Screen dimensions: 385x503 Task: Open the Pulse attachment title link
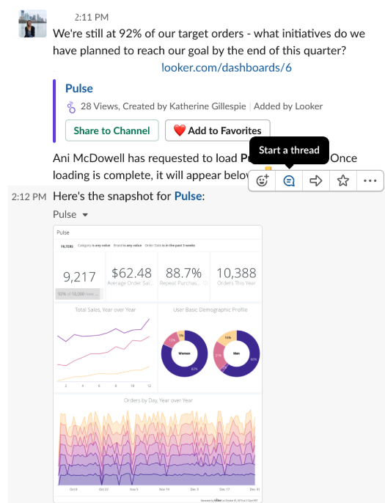(x=79, y=88)
